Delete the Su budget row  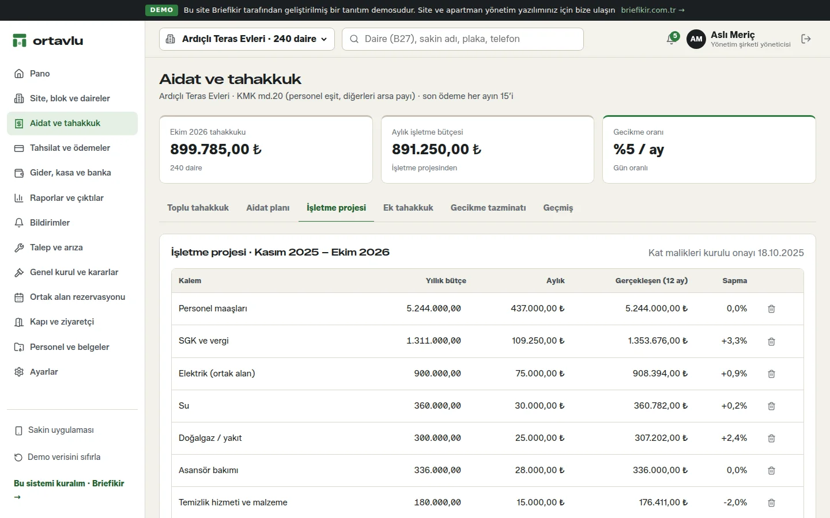[x=771, y=406]
